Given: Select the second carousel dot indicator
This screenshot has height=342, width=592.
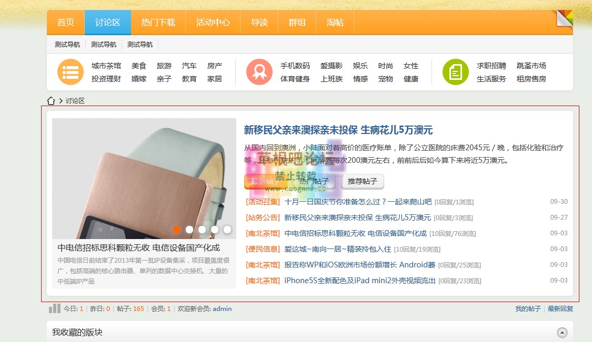Looking at the screenshot, I should click(189, 230).
